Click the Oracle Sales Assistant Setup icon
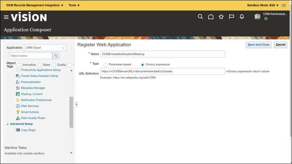 [x=18, y=76]
